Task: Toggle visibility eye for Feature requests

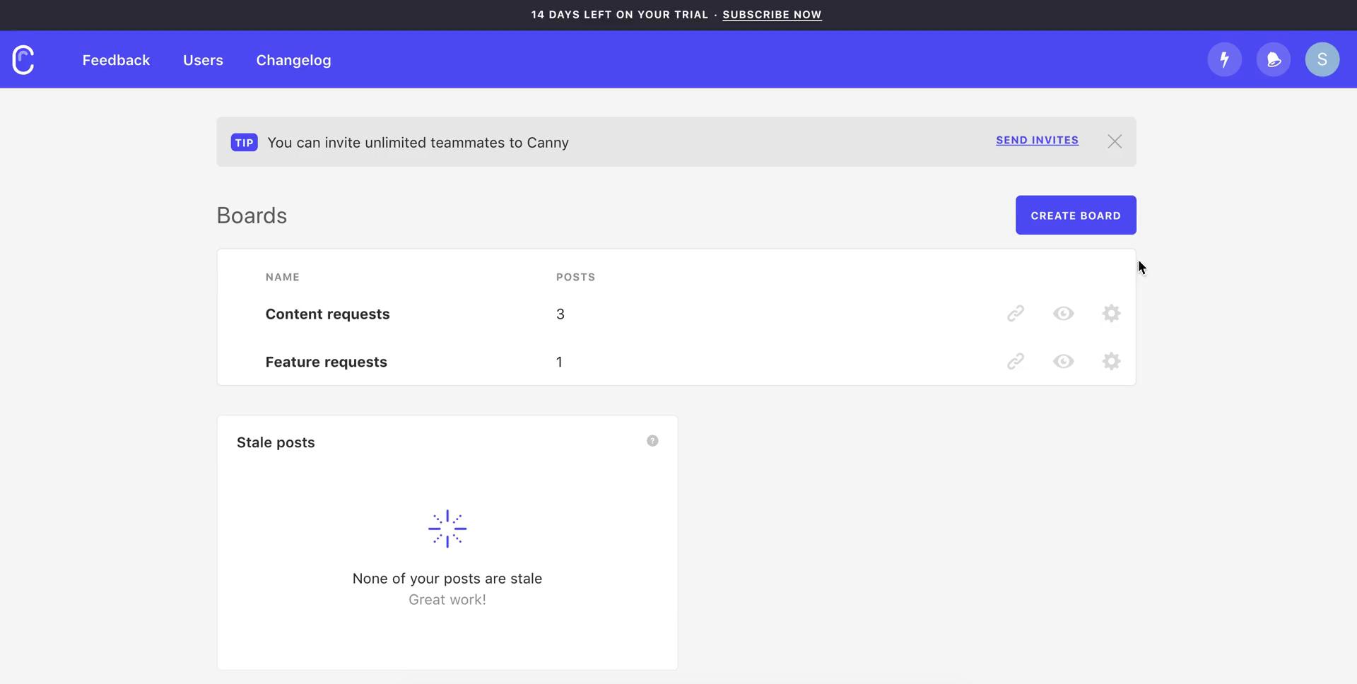Action: (x=1063, y=362)
